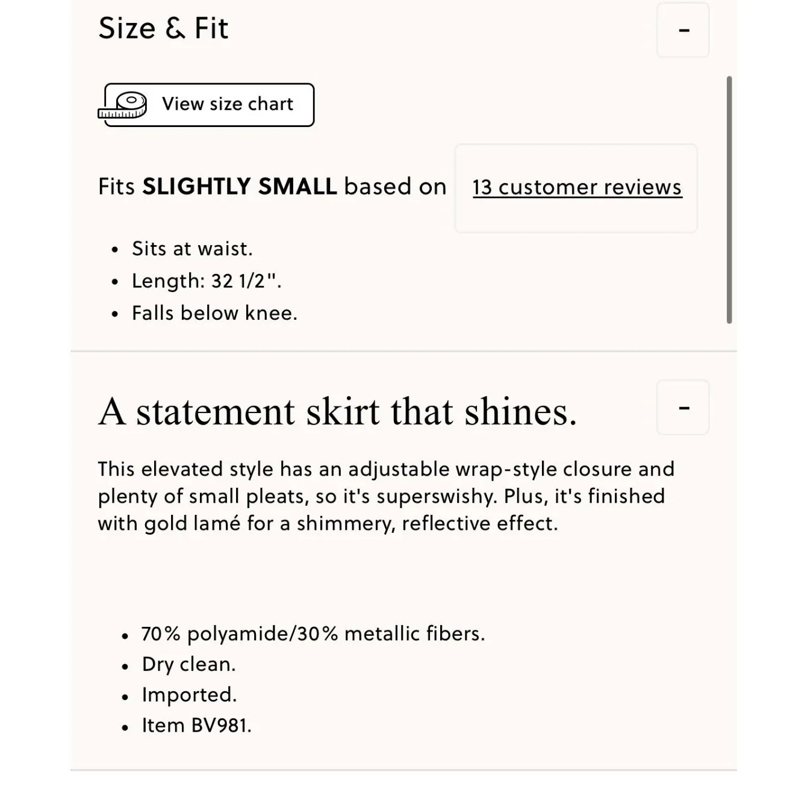Viewport: 787px width, 787px height.
Task: Click the "based on" text before reviews link
Action: [x=395, y=187]
